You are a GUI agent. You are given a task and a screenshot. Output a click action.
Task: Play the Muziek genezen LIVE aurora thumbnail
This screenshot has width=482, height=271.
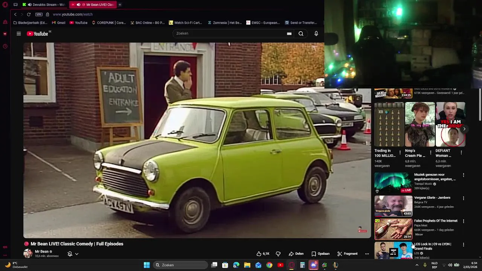point(393,183)
